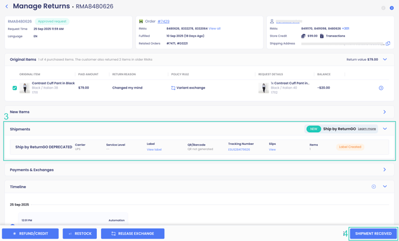Expand the Payments & Exchanges section
Viewport: 399px width, 241px height.
coord(385,170)
